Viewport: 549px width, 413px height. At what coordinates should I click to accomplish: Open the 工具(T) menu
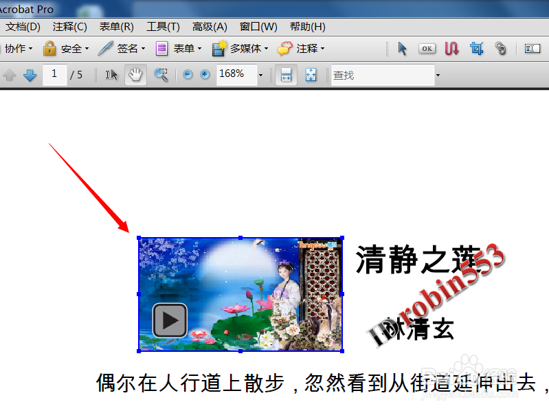pyautogui.click(x=163, y=27)
